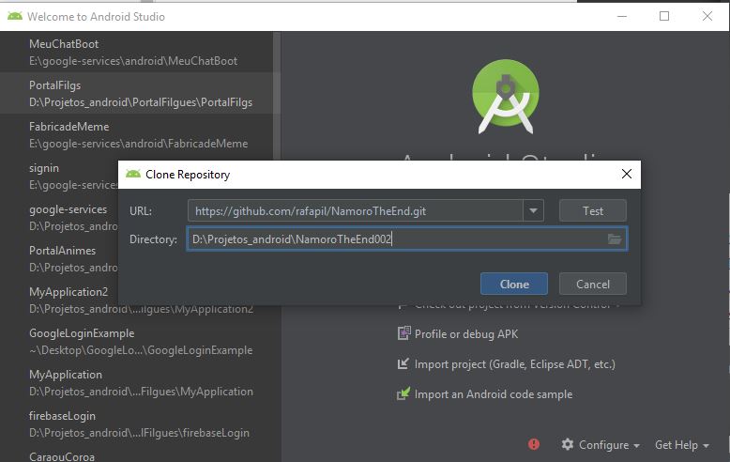Close the Clone Repository dialog

626,174
